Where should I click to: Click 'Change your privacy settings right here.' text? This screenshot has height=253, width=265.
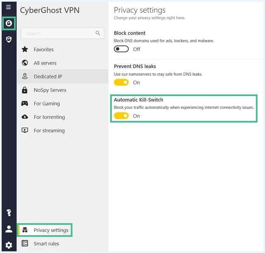click(x=149, y=18)
